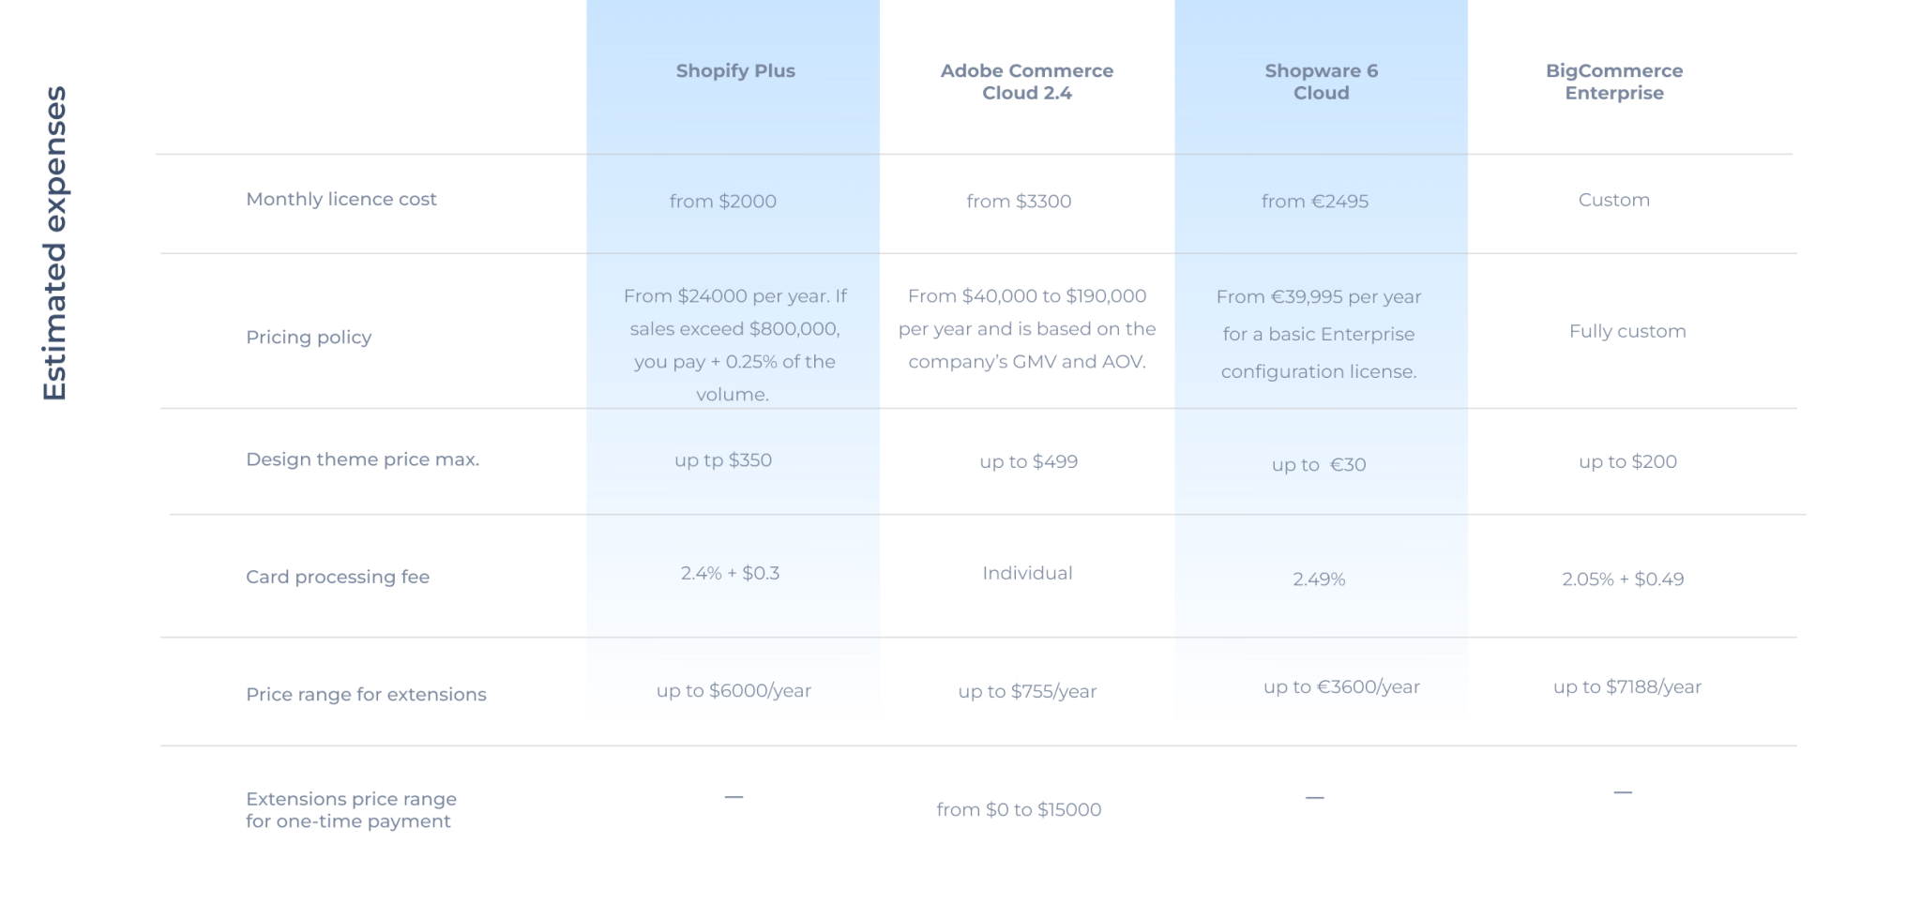Select the 'up to $499' theme price cell
The image size is (1921, 903).
pos(1028,461)
